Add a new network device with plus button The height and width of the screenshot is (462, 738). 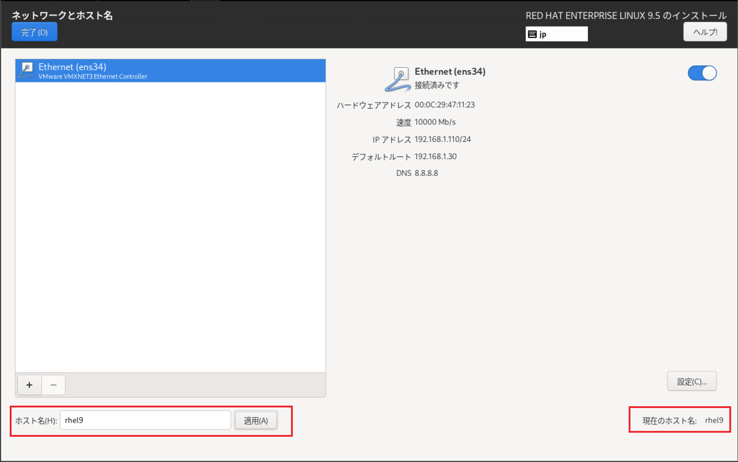point(29,385)
